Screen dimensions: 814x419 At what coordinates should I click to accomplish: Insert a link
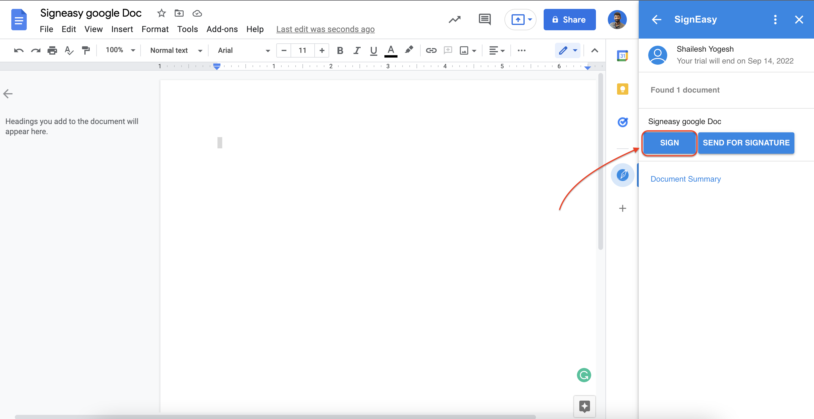pyautogui.click(x=431, y=50)
